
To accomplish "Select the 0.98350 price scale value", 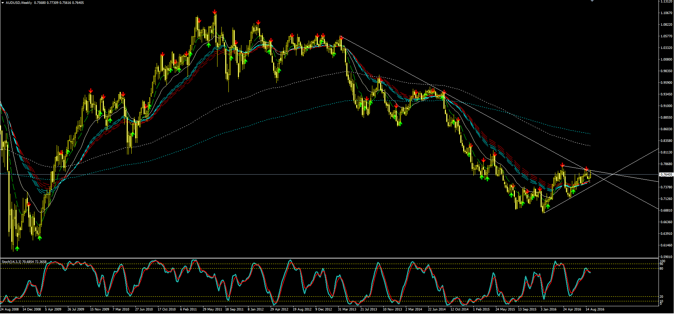I will pyautogui.click(x=667, y=71).
